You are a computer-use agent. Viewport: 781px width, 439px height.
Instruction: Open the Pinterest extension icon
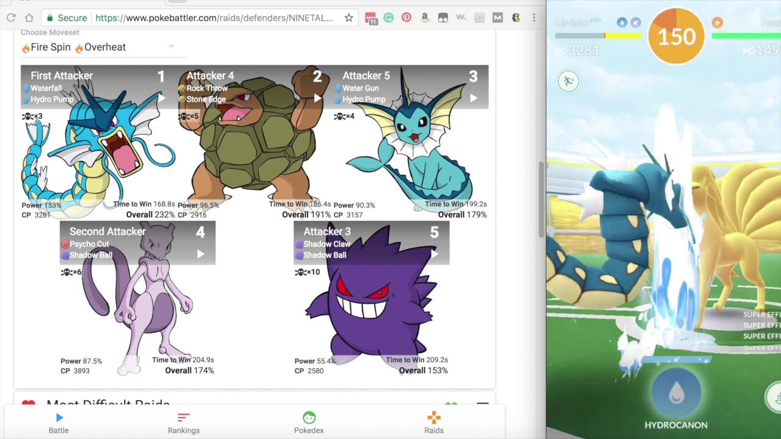(x=406, y=18)
